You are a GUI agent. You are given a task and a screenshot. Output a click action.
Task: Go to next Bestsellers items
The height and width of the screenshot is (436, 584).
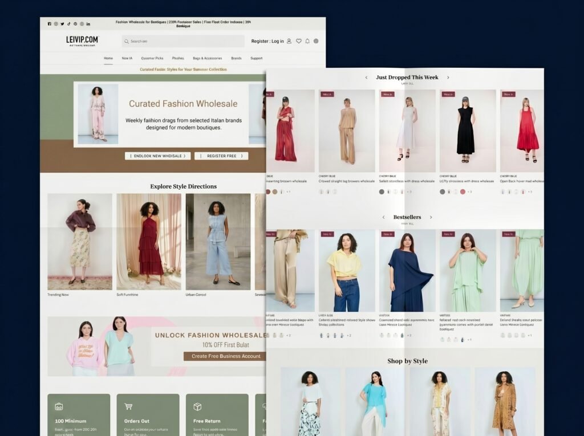point(431,217)
